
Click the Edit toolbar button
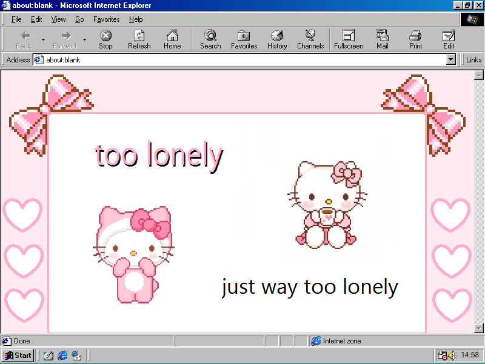point(449,39)
